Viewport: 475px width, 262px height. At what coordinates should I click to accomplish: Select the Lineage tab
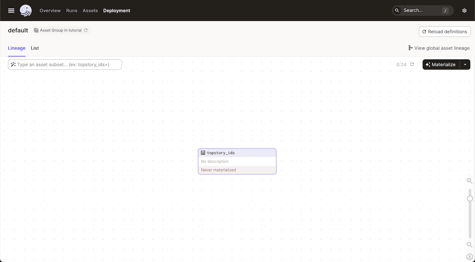pos(16,48)
